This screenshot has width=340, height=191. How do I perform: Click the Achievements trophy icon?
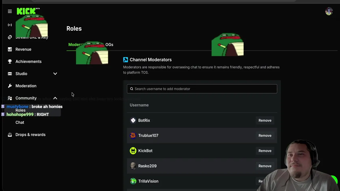click(10, 62)
